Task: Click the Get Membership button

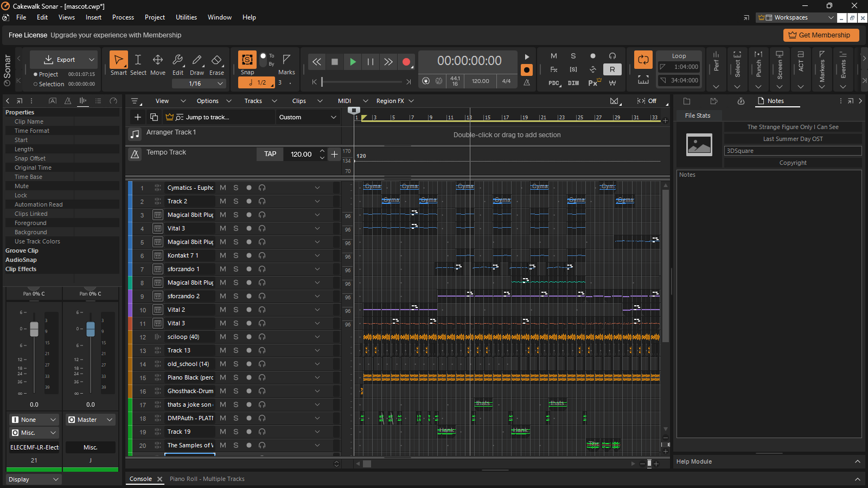Action: click(821, 35)
